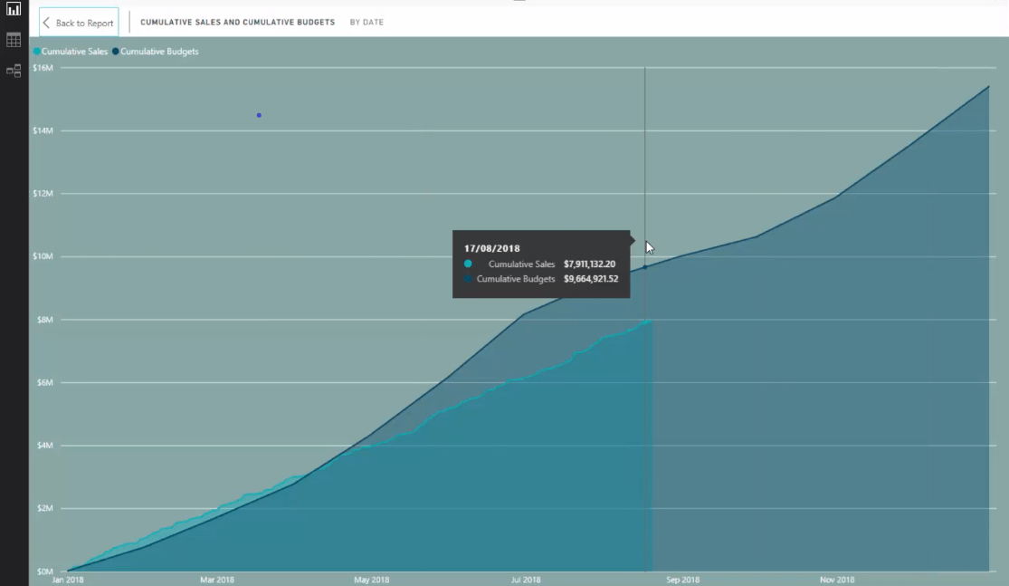Click the $10M y-axis label
1009x586 pixels.
pos(43,256)
